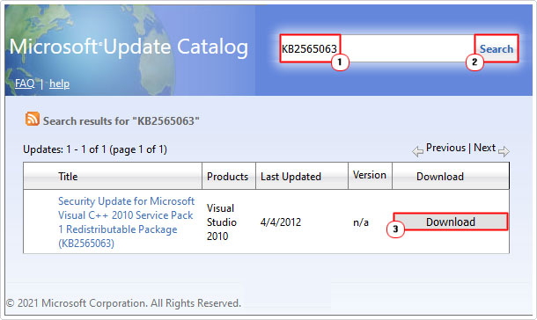The height and width of the screenshot is (320, 537).
Task: Select the Visual Studio 2010 product cell
Action: tap(222, 222)
